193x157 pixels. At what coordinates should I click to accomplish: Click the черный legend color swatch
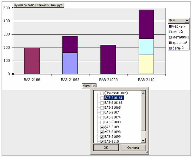(170, 26)
